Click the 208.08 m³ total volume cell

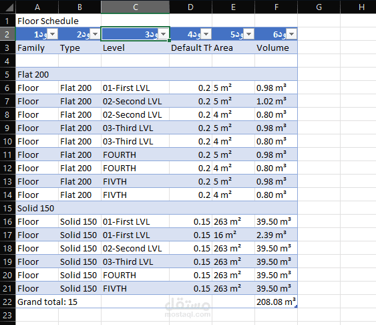point(276,302)
